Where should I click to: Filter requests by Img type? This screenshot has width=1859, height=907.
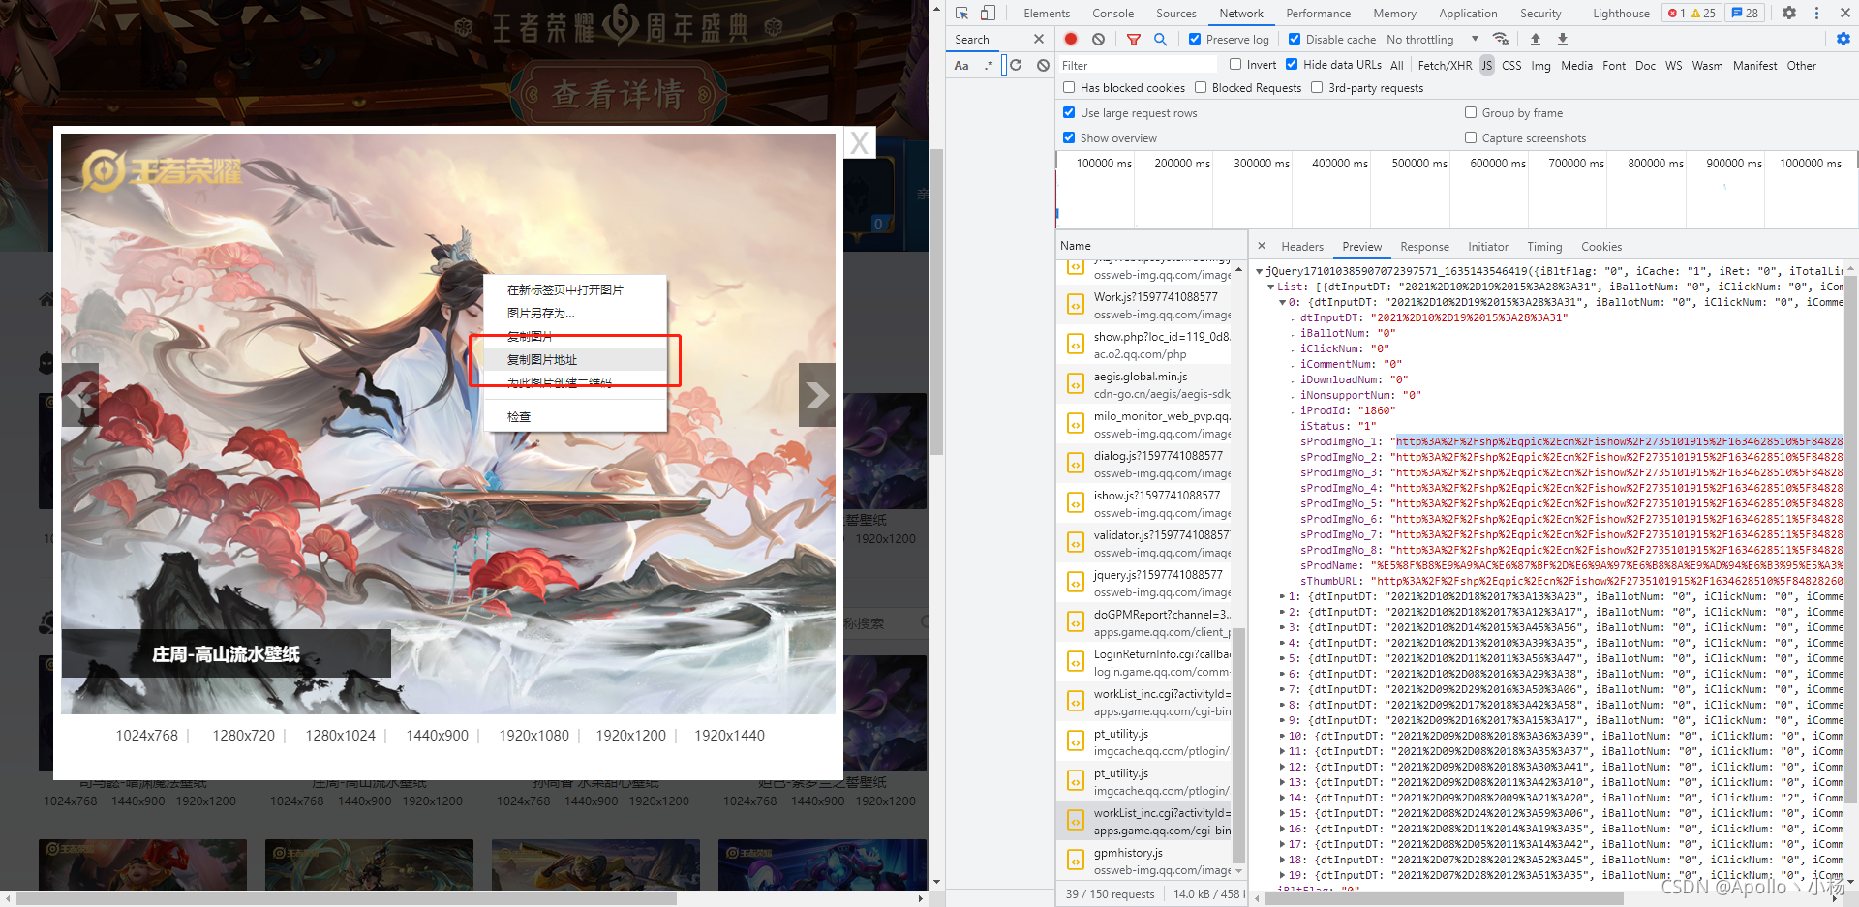(1540, 65)
